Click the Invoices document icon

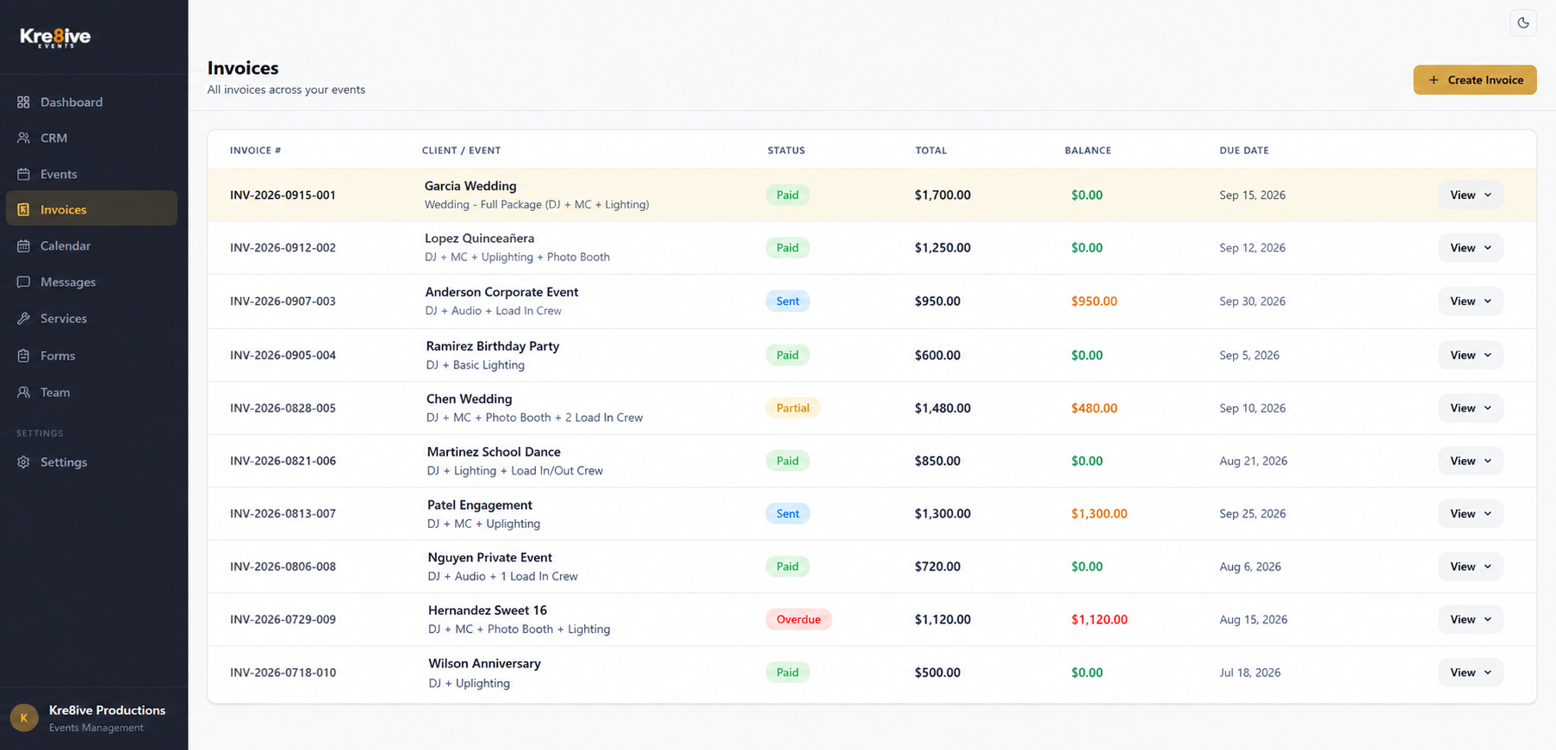(x=23, y=209)
